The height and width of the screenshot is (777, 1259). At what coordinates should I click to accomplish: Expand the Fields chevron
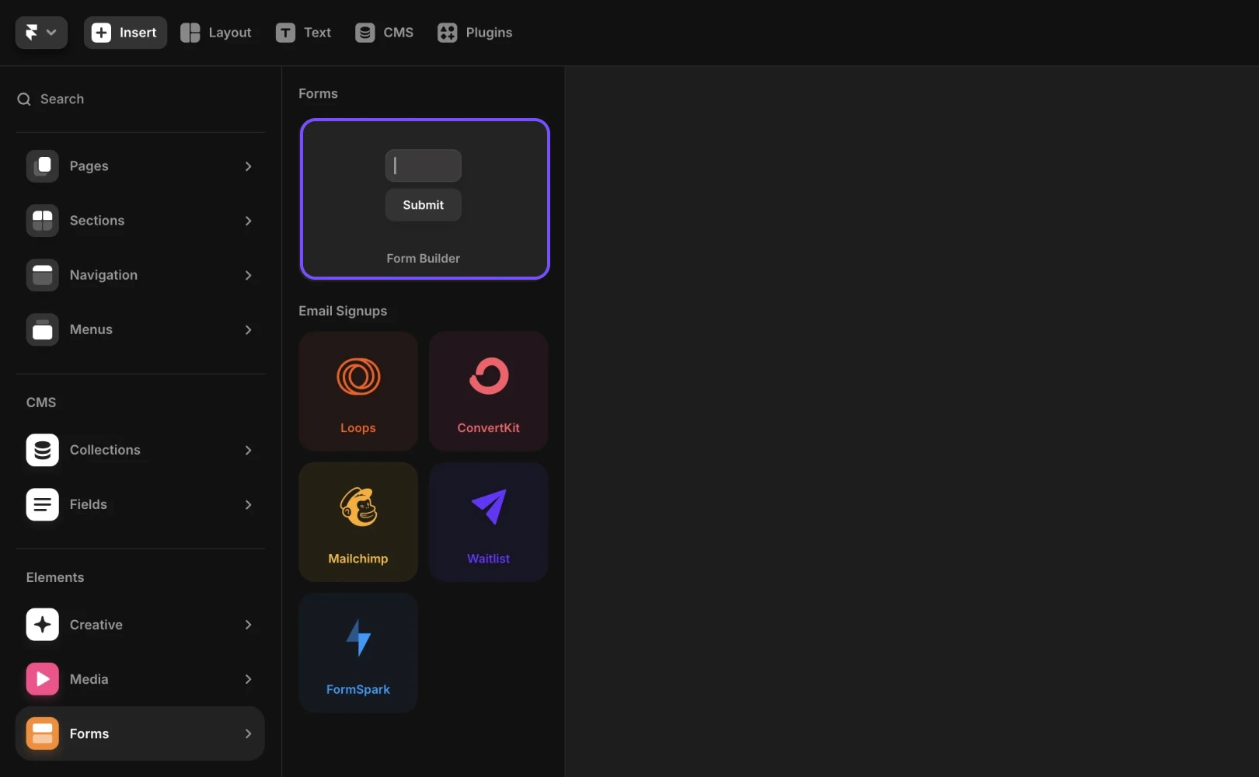(249, 504)
